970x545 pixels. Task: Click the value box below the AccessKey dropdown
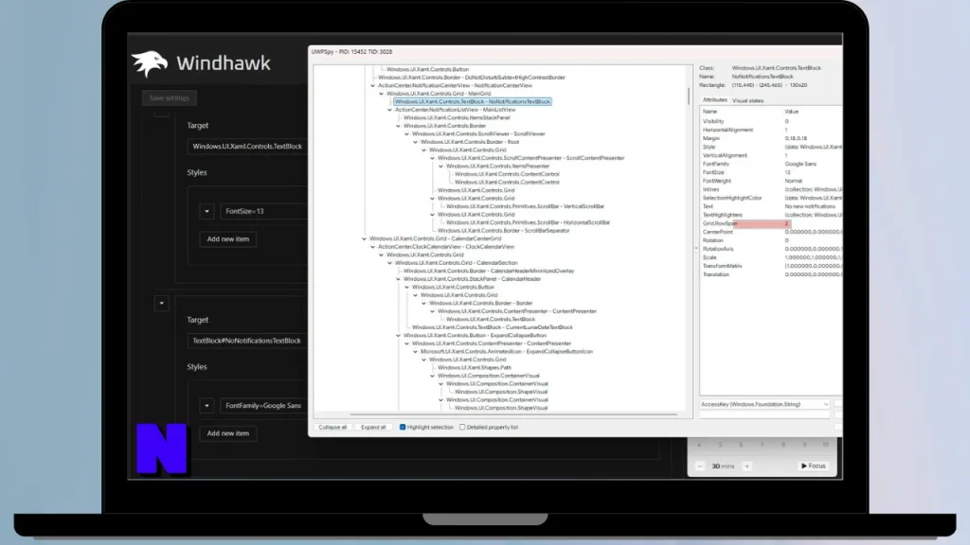(764, 414)
